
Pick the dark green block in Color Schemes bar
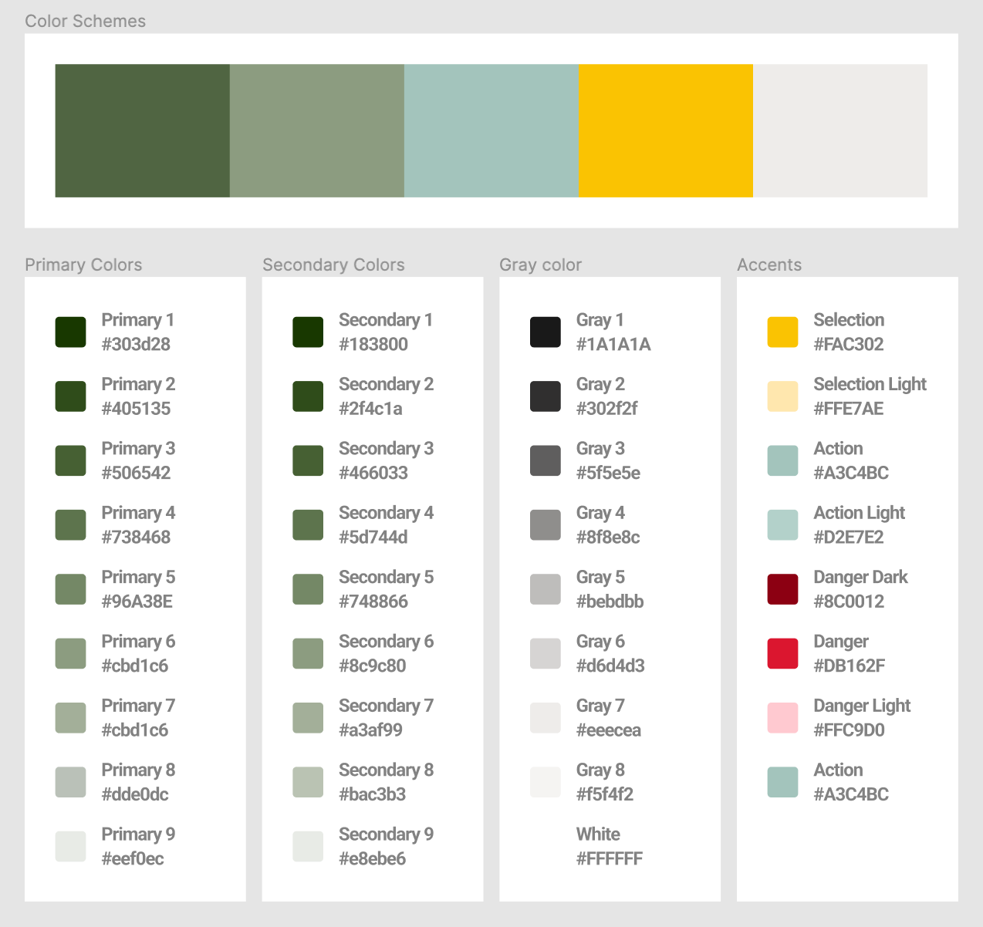click(143, 130)
